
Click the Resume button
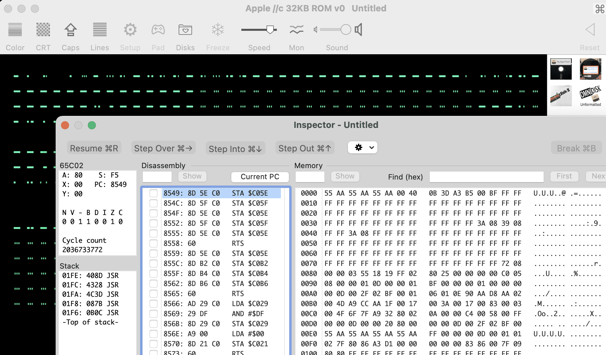click(x=94, y=148)
